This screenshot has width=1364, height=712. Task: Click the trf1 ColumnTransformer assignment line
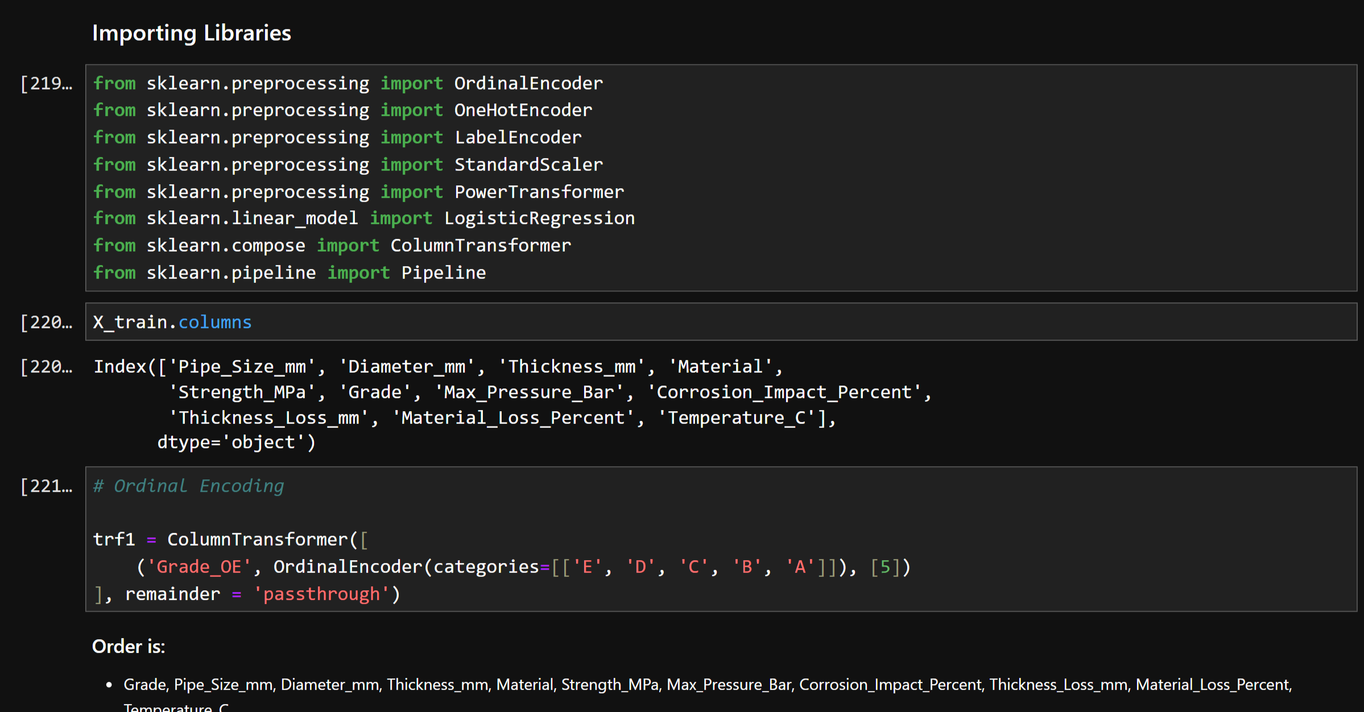[230, 540]
